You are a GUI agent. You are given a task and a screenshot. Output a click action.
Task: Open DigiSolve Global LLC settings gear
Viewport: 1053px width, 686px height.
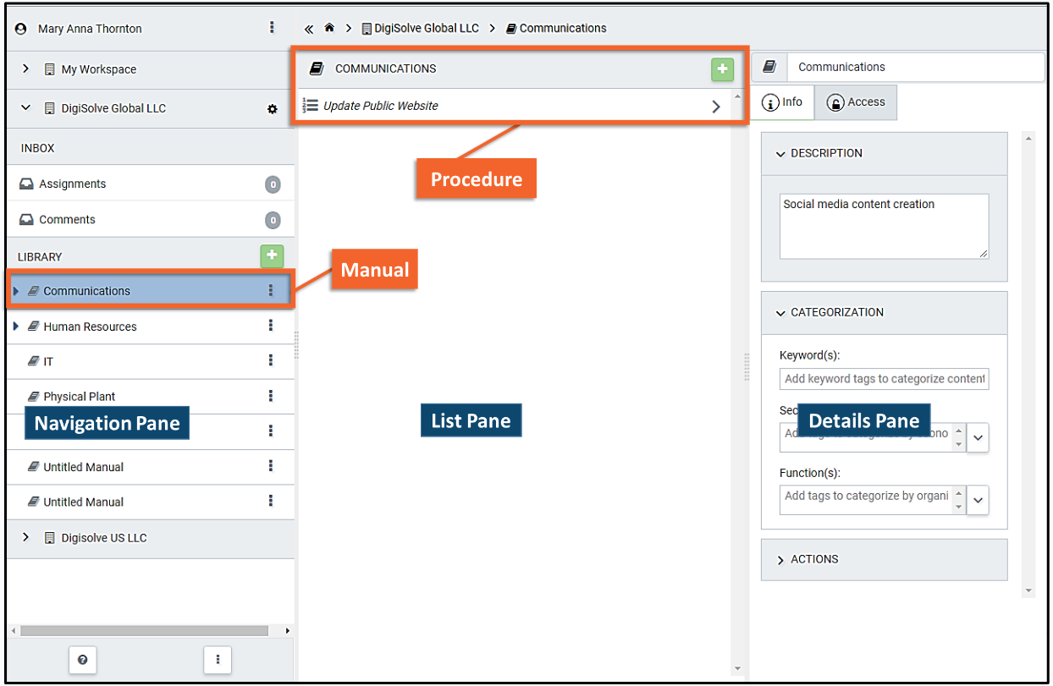(x=273, y=109)
